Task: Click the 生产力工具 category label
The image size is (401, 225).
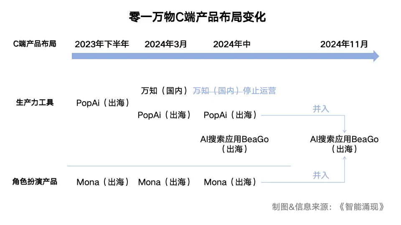Action: [x=35, y=102]
